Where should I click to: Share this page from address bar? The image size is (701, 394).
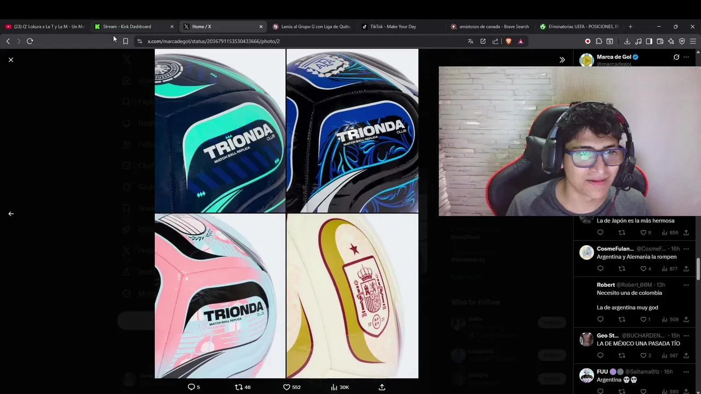coord(496,41)
